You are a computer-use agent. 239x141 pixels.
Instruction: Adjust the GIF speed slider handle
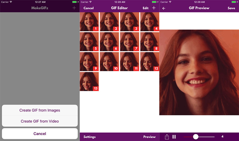[x=196, y=137]
